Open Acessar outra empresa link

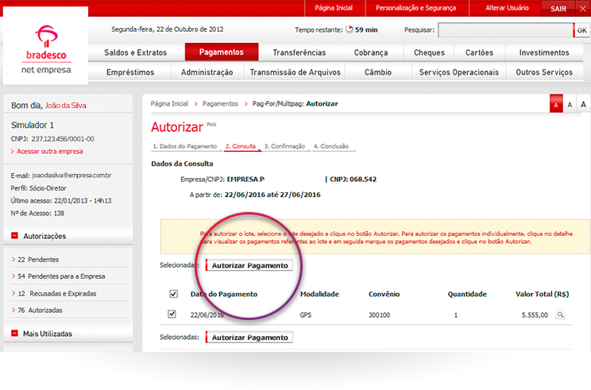49,151
